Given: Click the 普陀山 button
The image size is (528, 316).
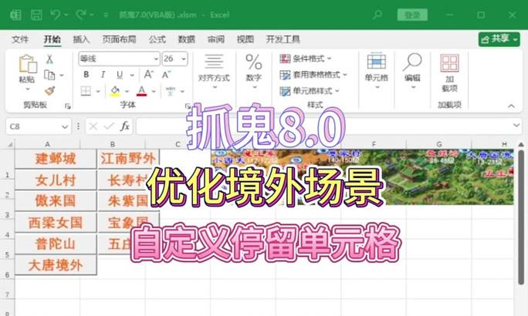Looking at the screenshot, I should 56,244.
